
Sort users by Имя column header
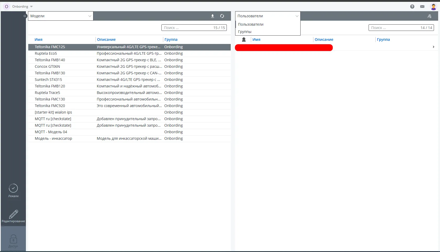point(256,40)
